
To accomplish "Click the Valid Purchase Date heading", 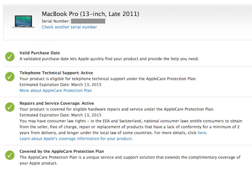I will point(40,53).
